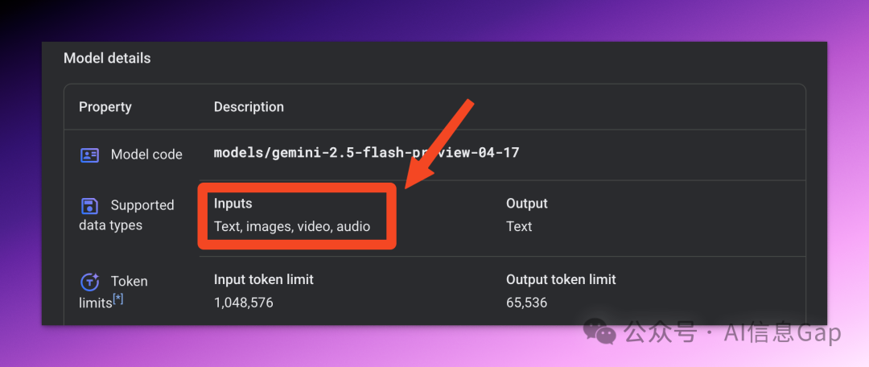869x367 pixels.
Task: Click the Text, images, video, audio value
Action: [292, 227]
